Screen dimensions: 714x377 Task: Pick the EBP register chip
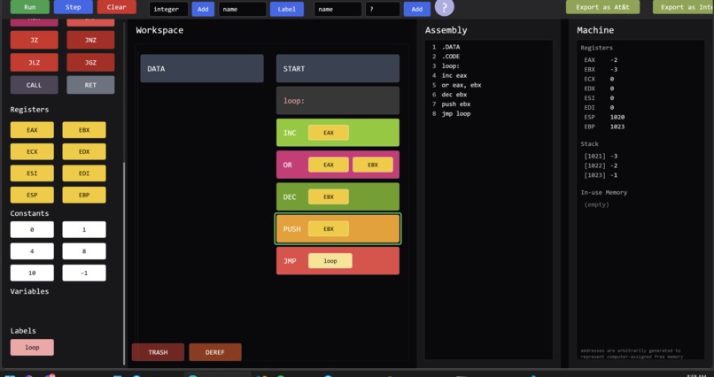[x=84, y=195]
